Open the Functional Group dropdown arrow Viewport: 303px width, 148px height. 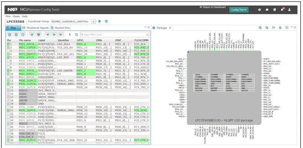tap(93, 22)
